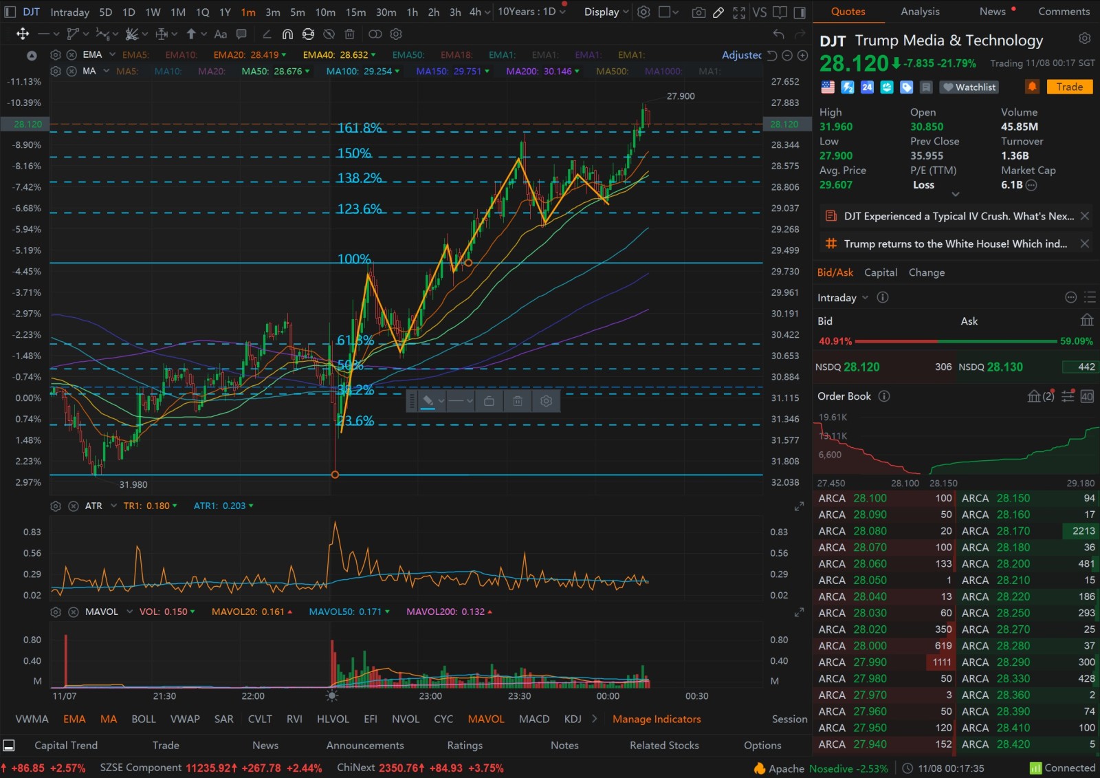Open the Capital tab
1100x778 pixels.
pyautogui.click(x=881, y=272)
